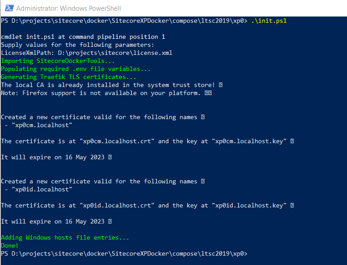Click the "xp0cm.localhost.crt" file name

coord(117,141)
